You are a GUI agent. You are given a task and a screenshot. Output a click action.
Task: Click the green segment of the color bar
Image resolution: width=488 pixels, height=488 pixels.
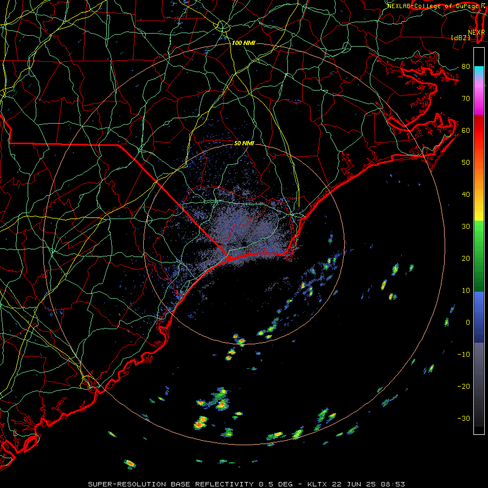point(479,256)
